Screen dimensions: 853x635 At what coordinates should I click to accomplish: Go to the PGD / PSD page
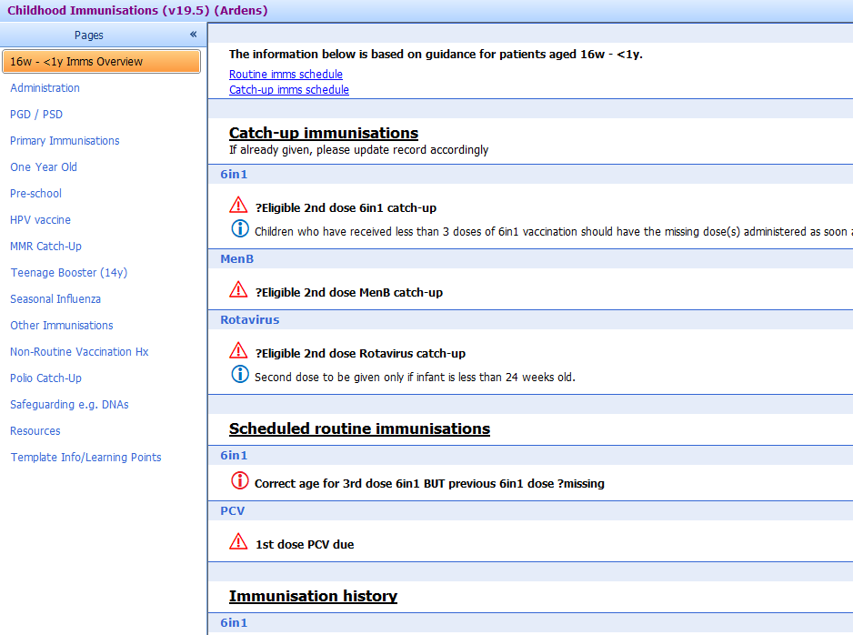[x=36, y=115]
